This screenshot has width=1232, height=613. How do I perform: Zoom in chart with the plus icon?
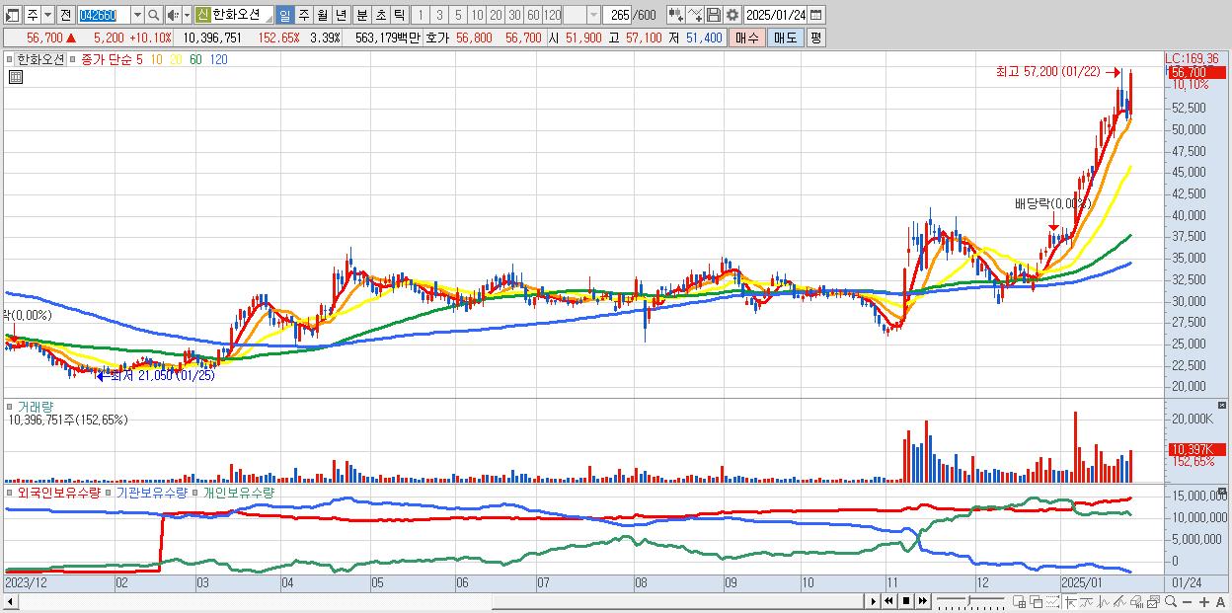point(1204,602)
